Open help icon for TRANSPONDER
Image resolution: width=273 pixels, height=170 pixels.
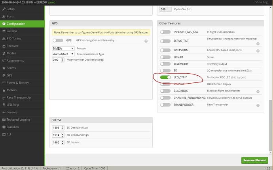[x=258, y=105]
